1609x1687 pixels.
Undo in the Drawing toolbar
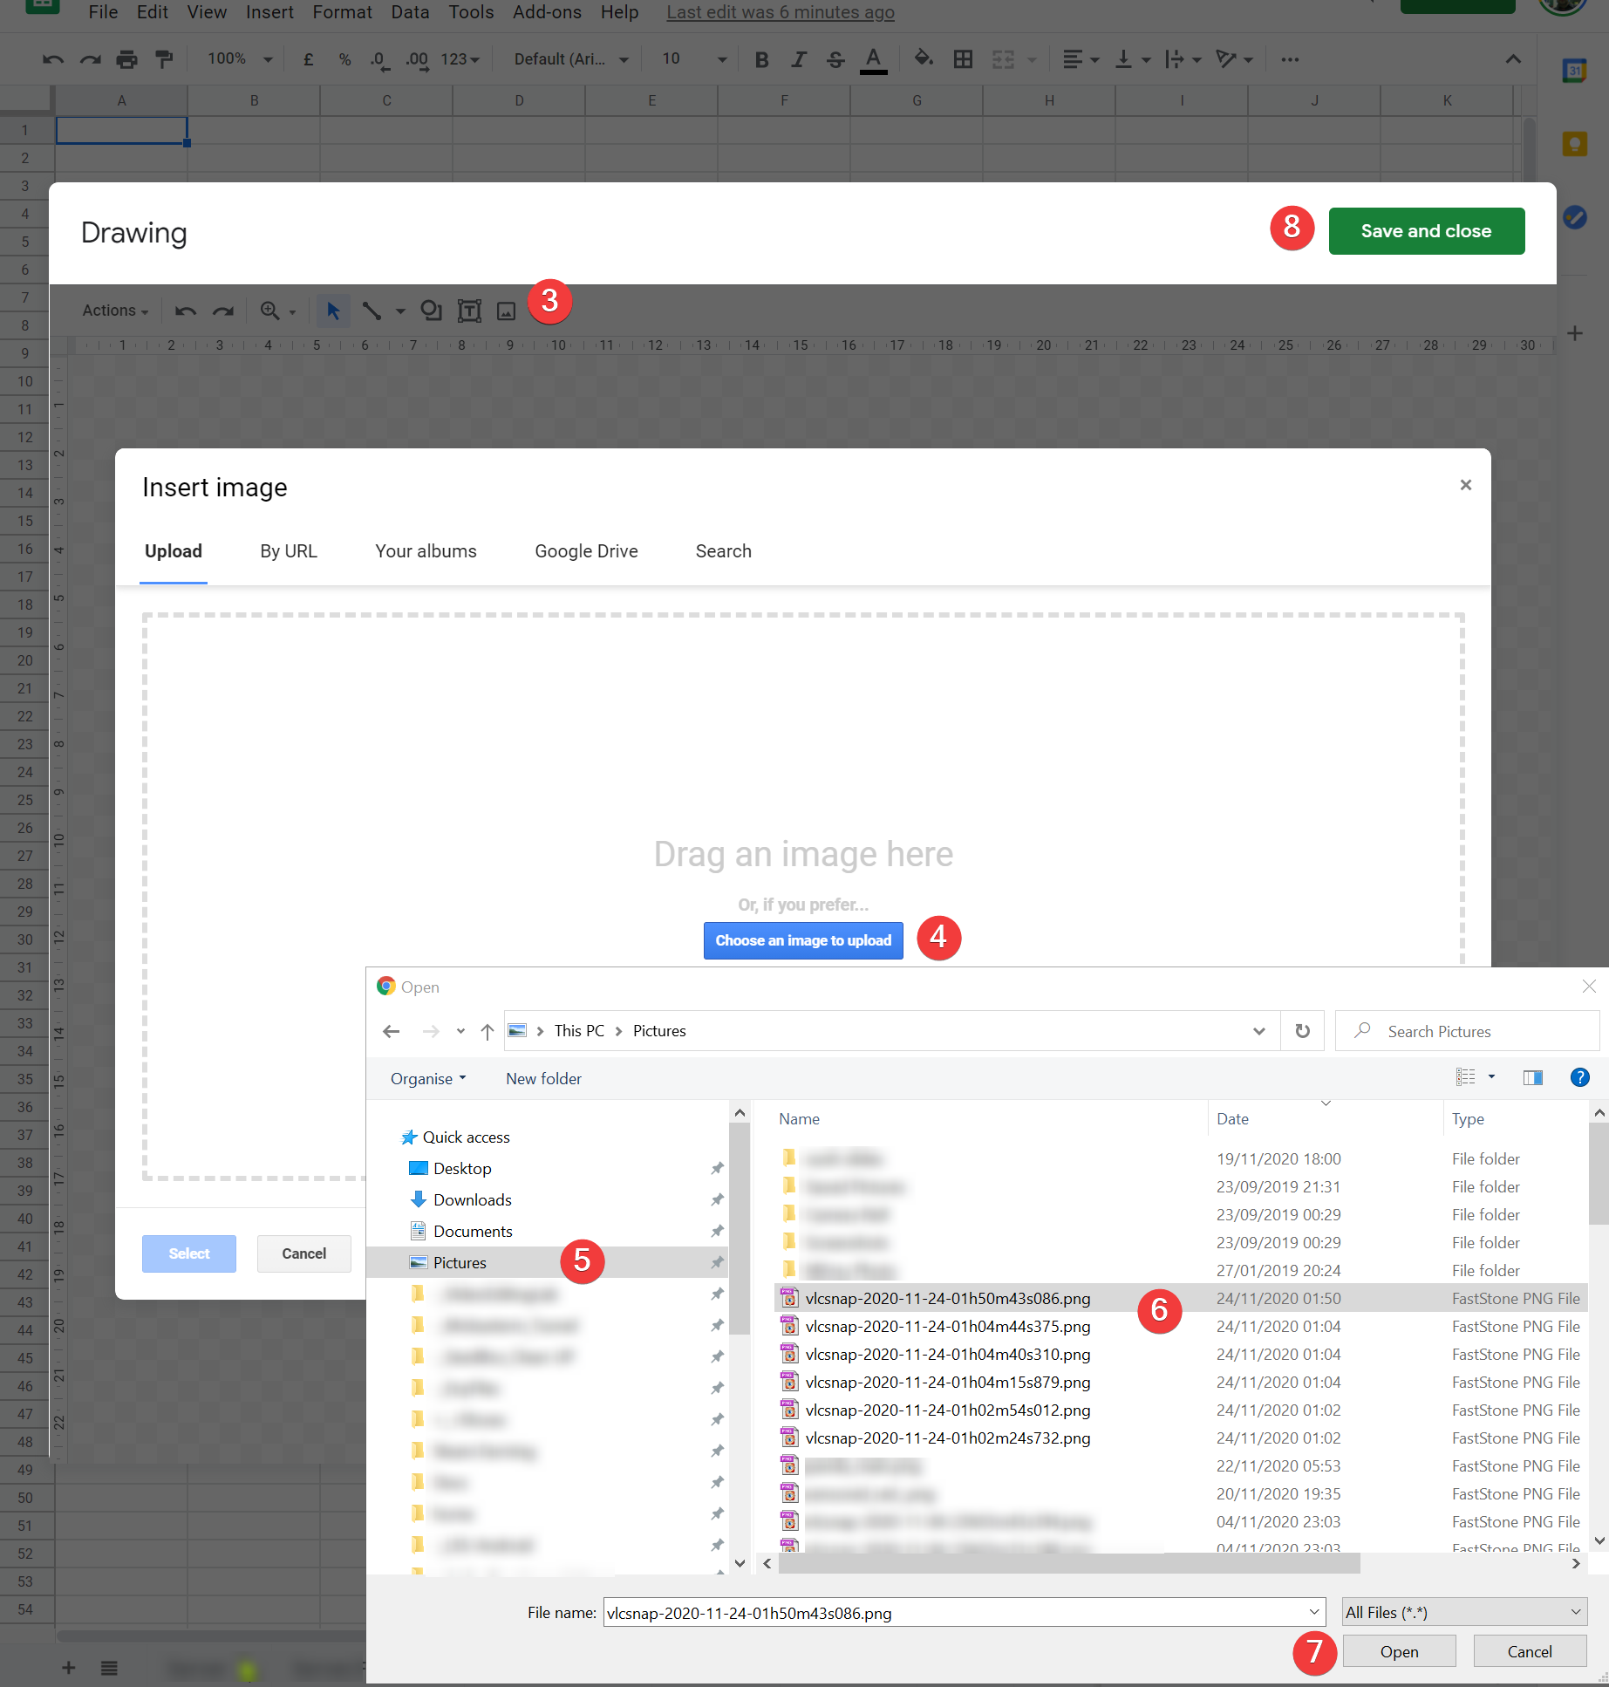tap(185, 311)
